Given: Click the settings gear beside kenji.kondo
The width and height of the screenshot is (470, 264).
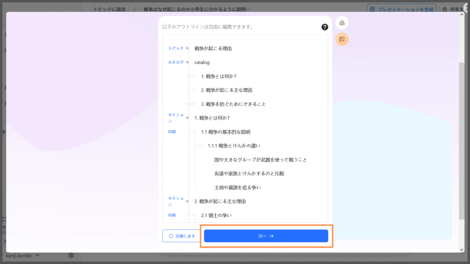Looking at the screenshot, I should point(71,255).
